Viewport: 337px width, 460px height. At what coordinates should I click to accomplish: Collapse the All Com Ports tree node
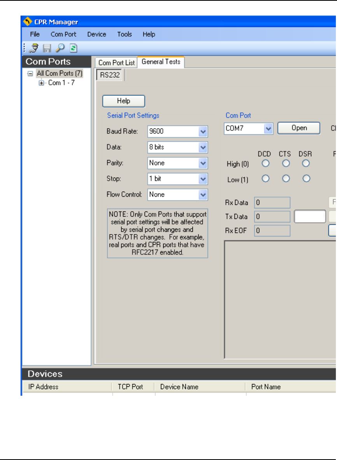(x=30, y=73)
